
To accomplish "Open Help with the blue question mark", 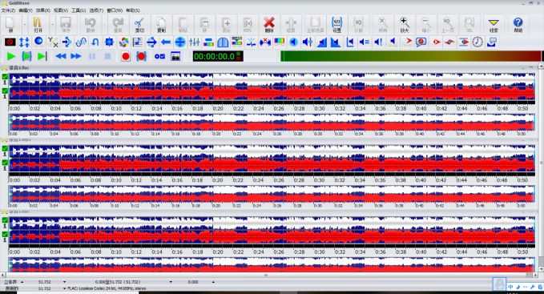I will 518,25.
